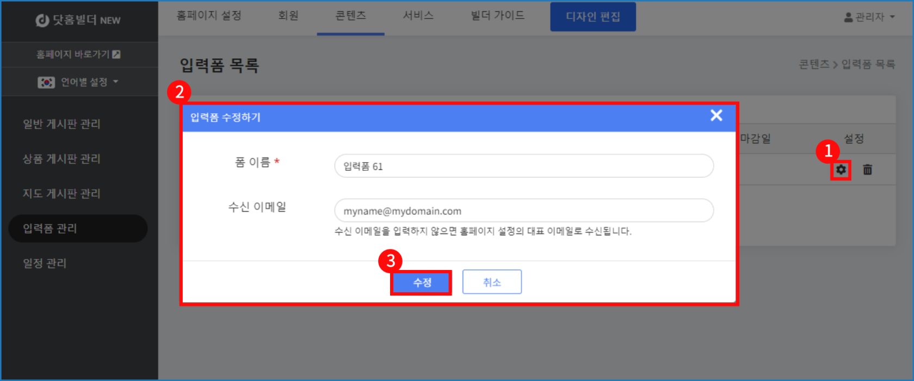Open the 관리자 account dropdown

coord(869,17)
